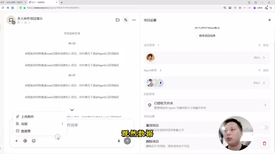Open the emoji smiley icon
Image resolution: width=275 pixels, height=154 pixels.
(x=34, y=141)
